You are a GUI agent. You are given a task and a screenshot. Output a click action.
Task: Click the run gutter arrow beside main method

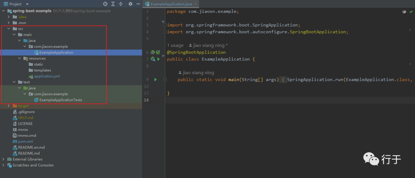pyautogui.click(x=156, y=80)
